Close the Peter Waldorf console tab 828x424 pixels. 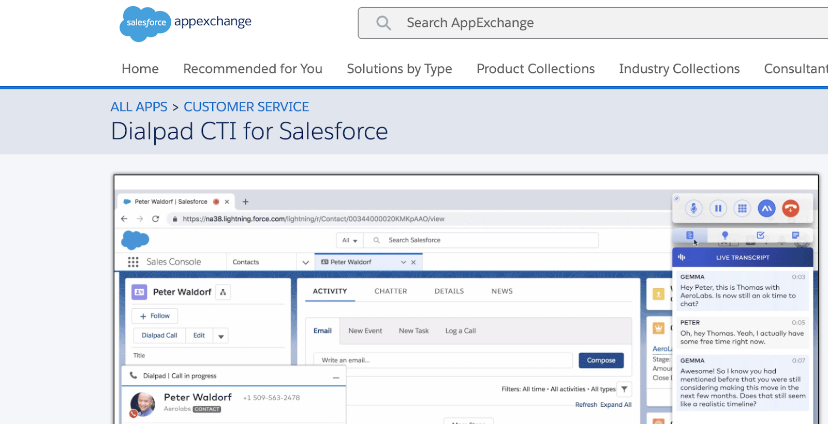tap(413, 262)
